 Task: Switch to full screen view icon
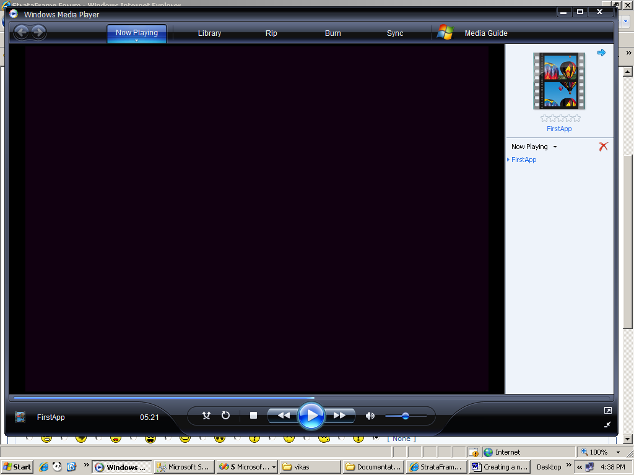[x=607, y=411]
